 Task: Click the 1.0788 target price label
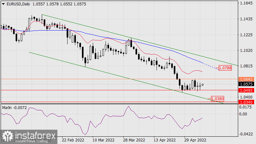(225, 68)
